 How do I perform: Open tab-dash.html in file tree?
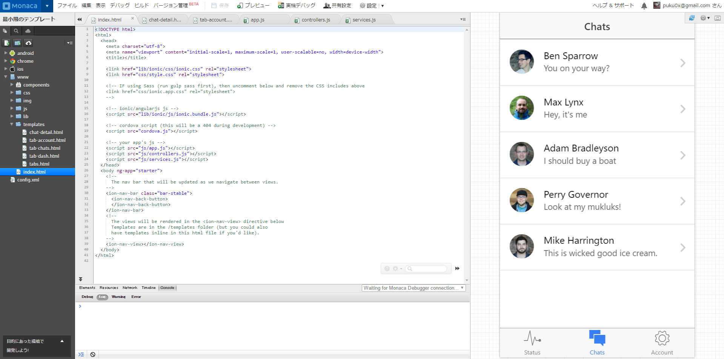(44, 156)
